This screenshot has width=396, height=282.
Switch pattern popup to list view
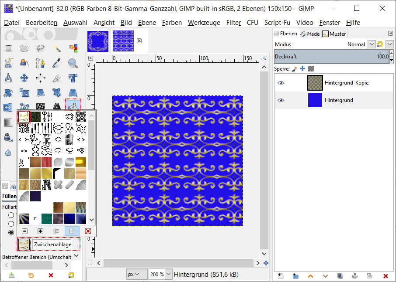coord(56,231)
